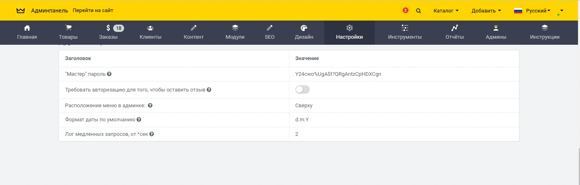Open the Заказы section with 18 badge

[x=108, y=33]
